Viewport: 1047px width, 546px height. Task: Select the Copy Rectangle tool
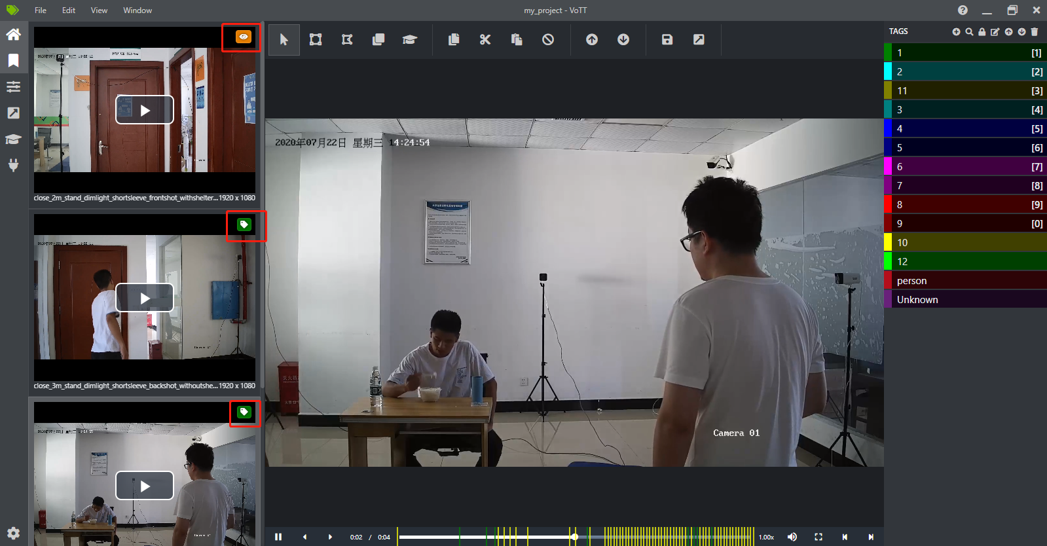(378, 40)
